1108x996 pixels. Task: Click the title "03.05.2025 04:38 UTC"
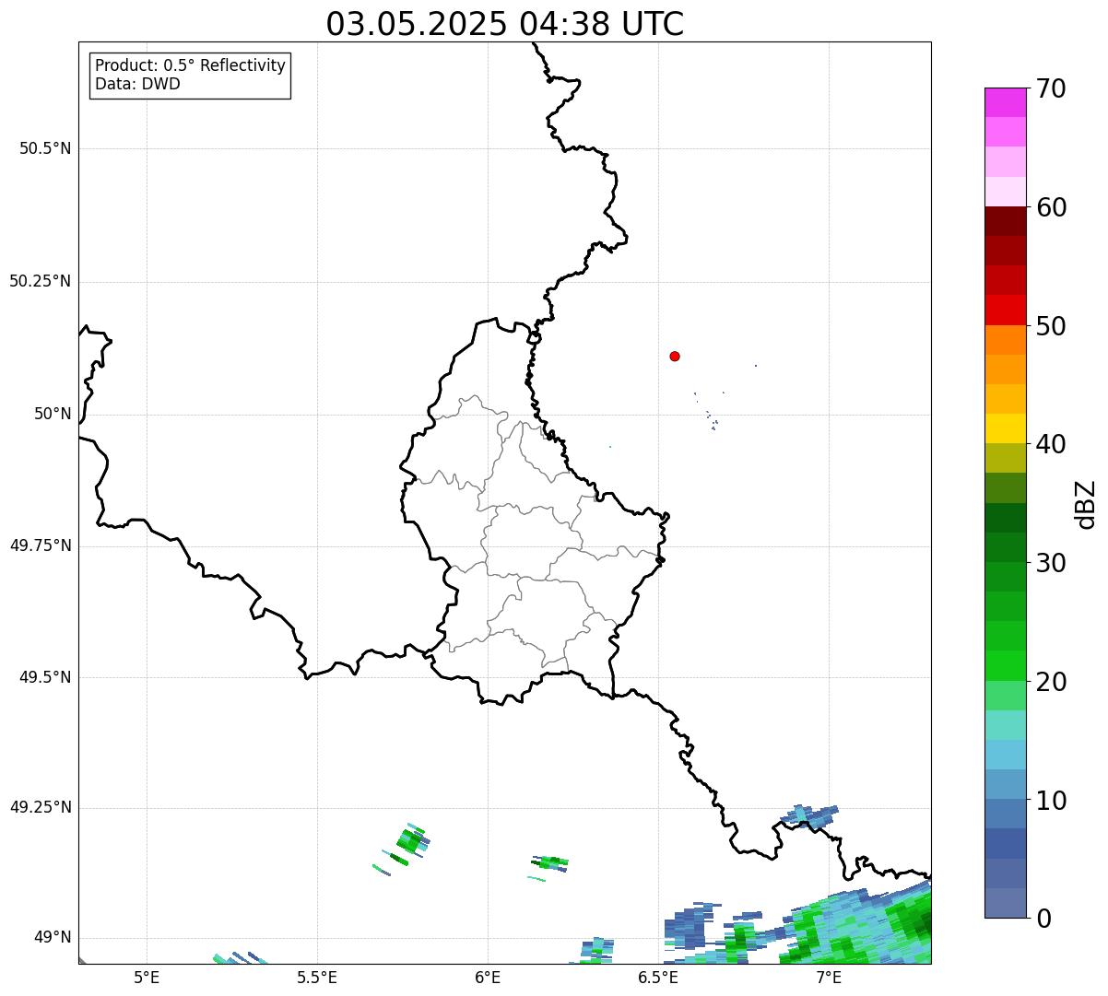click(x=505, y=24)
